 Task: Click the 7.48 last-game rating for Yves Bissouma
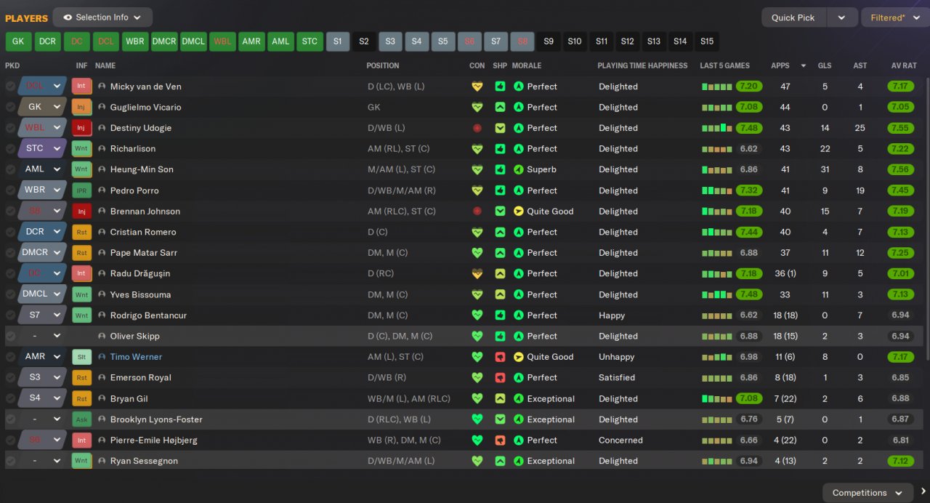[x=748, y=294]
